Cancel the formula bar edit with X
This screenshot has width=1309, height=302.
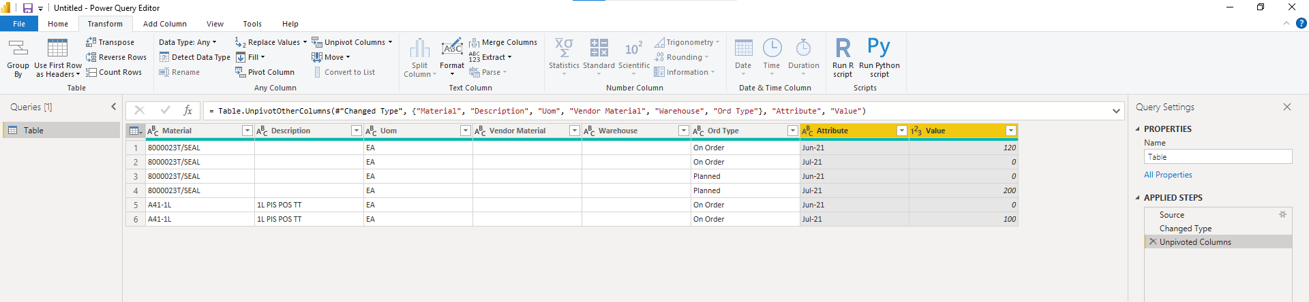[x=140, y=110]
